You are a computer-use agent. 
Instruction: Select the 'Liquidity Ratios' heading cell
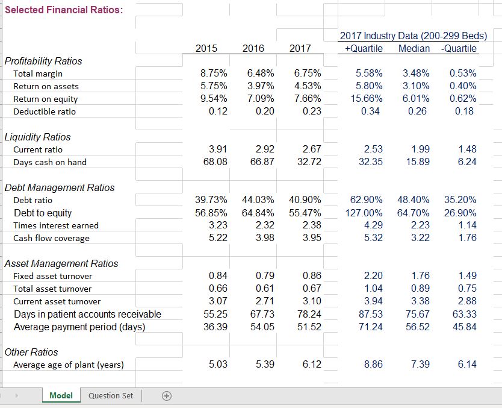37,137
